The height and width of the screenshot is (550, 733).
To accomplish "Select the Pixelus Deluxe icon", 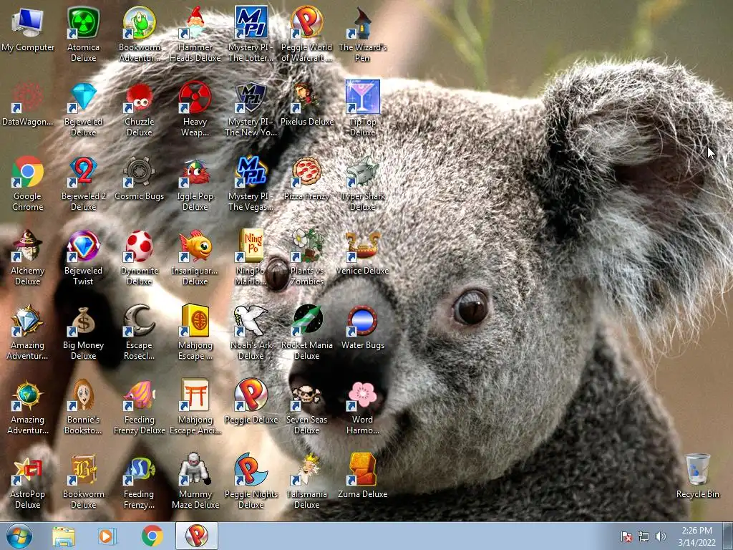I will [x=306, y=97].
